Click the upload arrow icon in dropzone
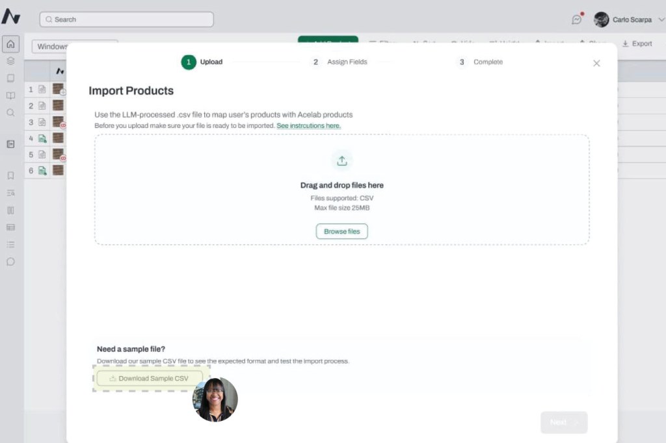 342,160
